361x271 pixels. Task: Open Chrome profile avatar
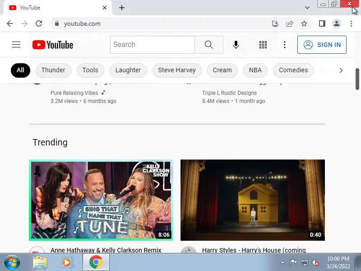(x=337, y=23)
